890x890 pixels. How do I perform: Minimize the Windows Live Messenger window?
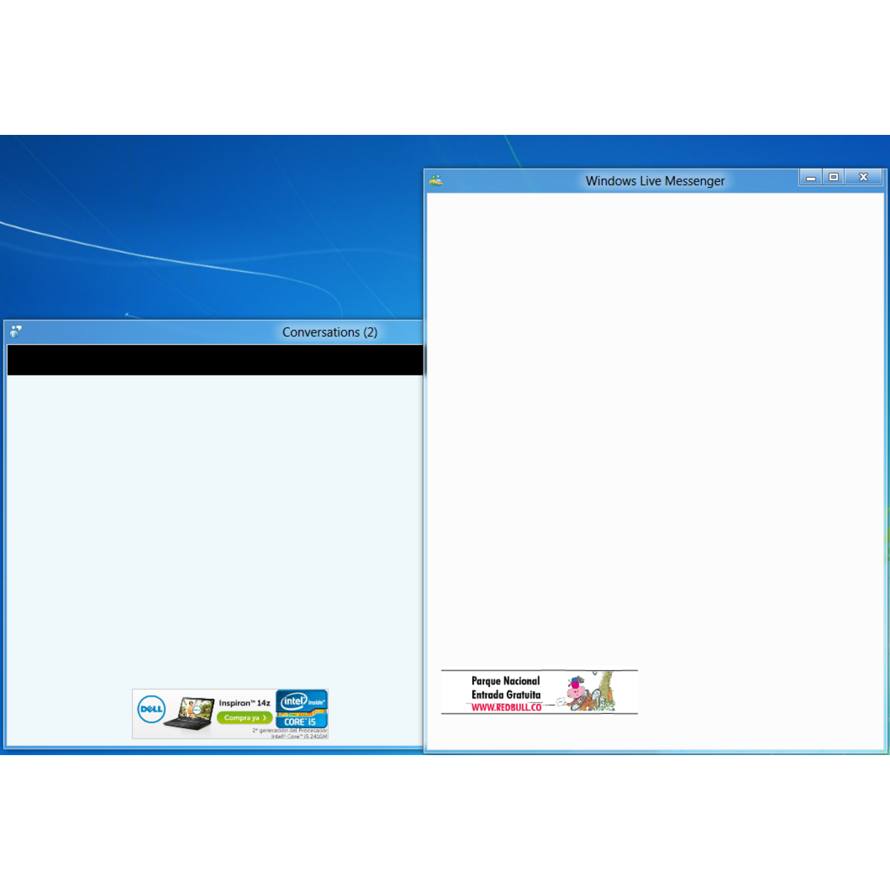(x=810, y=177)
